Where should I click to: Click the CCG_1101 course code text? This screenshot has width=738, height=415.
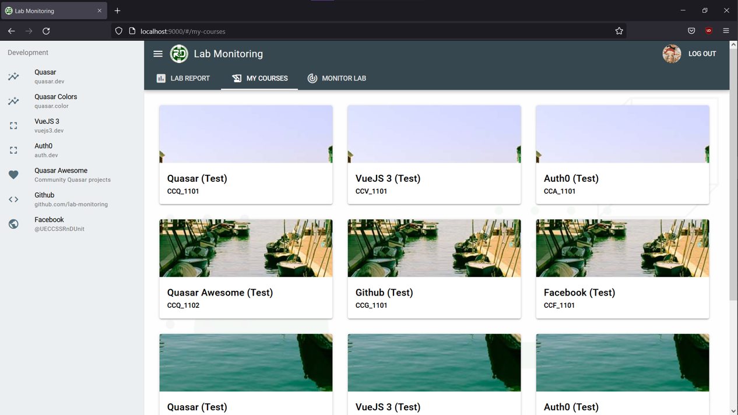[371, 305]
